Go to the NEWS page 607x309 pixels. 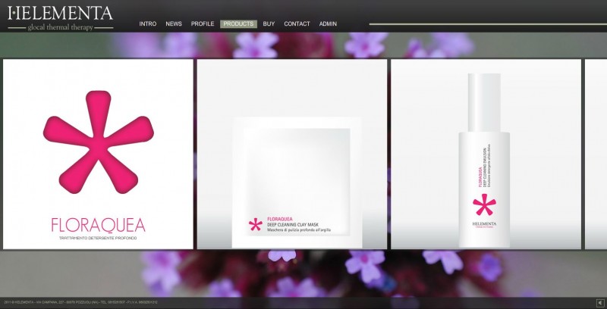coord(174,24)
